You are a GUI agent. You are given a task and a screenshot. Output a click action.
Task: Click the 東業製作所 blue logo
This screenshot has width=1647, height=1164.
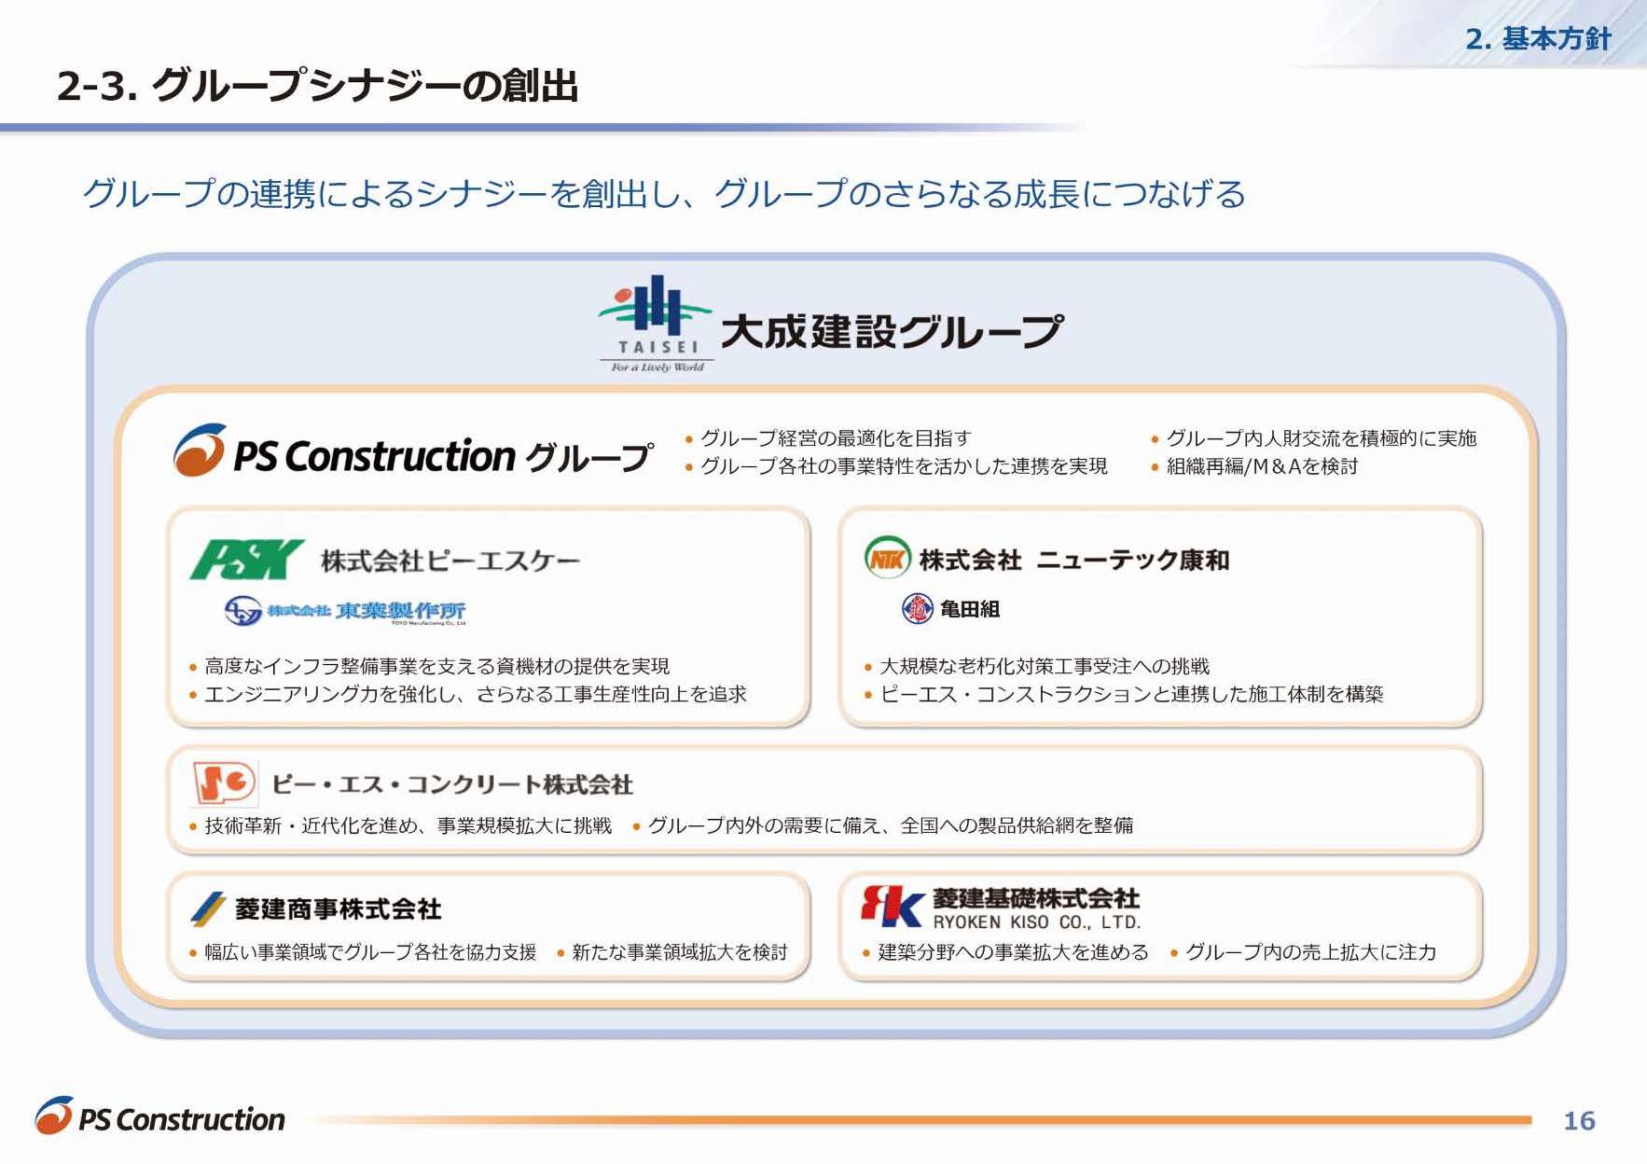click(345, 611)
